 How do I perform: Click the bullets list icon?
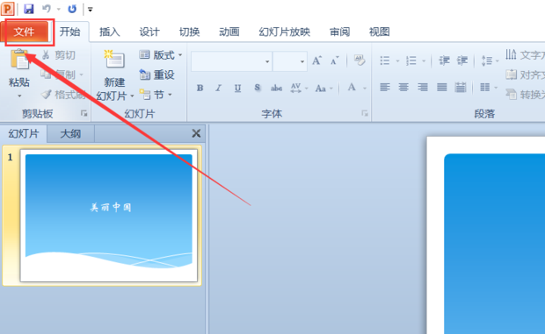coord(385,60)
